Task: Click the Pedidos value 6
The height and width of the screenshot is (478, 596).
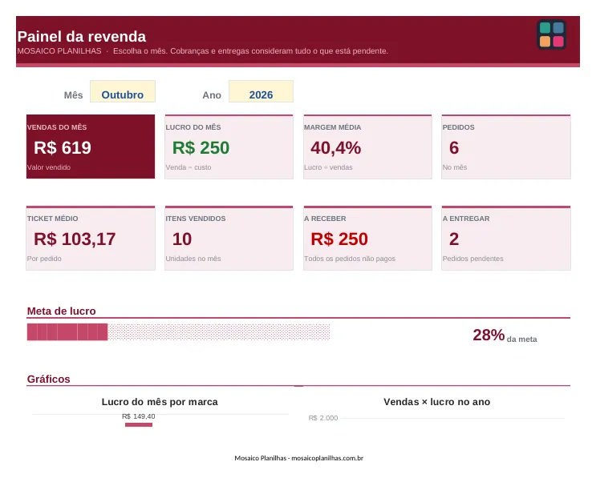Action: (454, 147)
